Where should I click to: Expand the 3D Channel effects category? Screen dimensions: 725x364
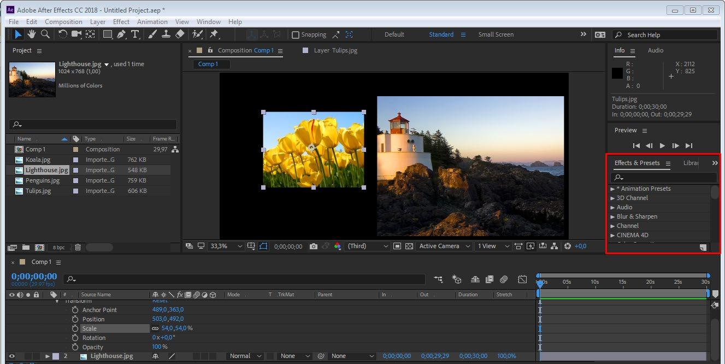[612, 198]
